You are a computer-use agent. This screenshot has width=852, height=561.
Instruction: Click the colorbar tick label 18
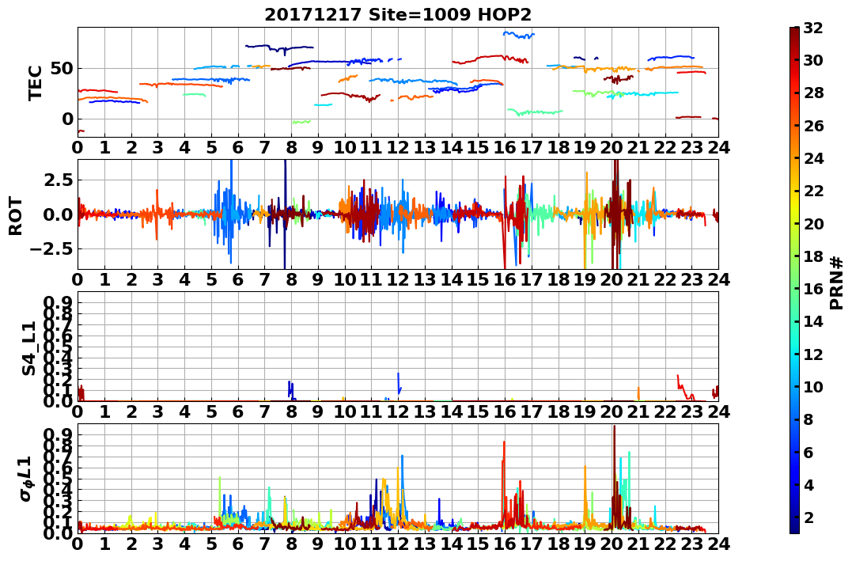pyautogui.click(x=813, y=256)
